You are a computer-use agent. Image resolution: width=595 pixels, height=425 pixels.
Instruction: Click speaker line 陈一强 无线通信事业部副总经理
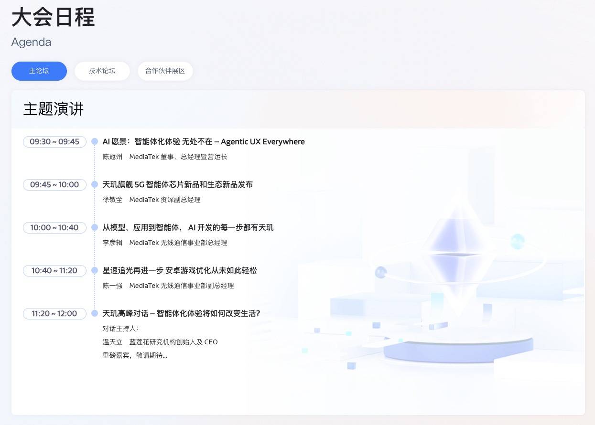point(168,286)
